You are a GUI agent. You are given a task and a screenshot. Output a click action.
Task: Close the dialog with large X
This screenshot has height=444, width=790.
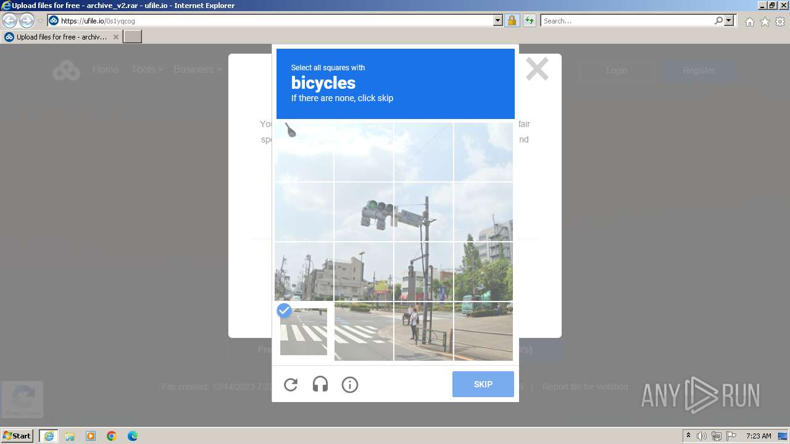pos(537,69)
